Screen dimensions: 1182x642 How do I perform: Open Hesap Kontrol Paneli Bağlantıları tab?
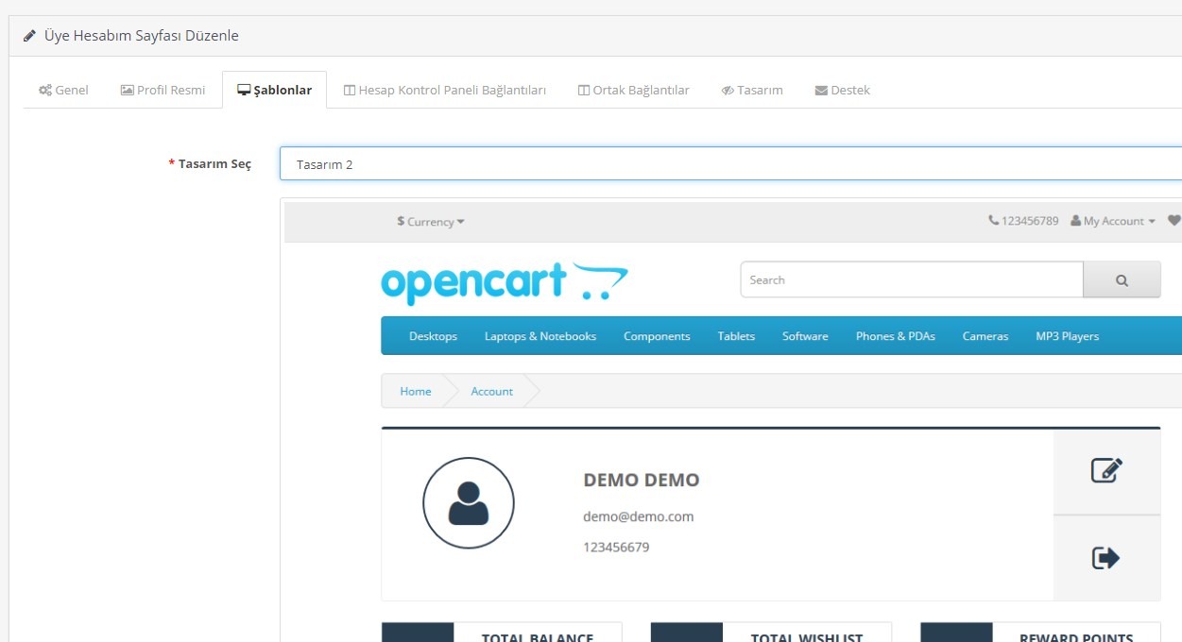tap(444, 91)
